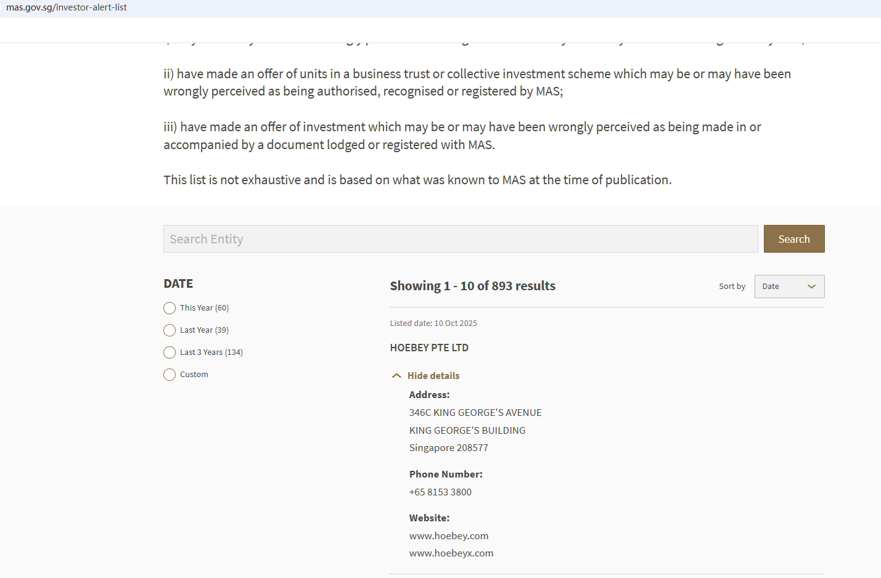Click the Listed date 10 Oct 2025 text
This screenshot has height=578, width=881.
(433, 324)
